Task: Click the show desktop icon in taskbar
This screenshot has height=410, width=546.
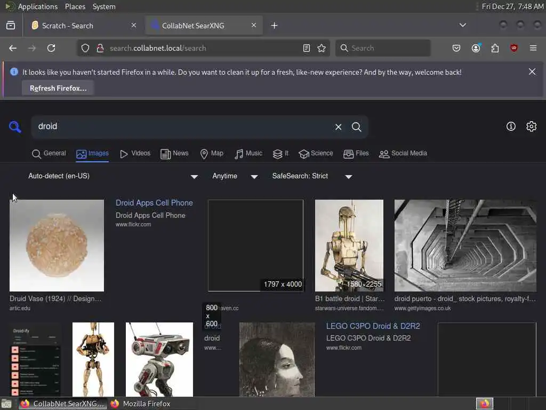Action: pyautogui.click(x=6, y=404)
